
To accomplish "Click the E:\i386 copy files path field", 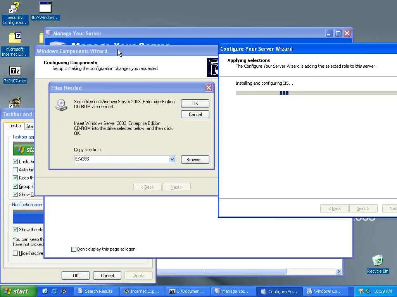I will [x=122, y=159].
